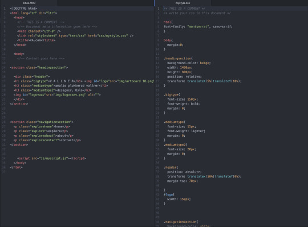
Task: Place cursor on html lang="en" line
Action: (34, 13)
